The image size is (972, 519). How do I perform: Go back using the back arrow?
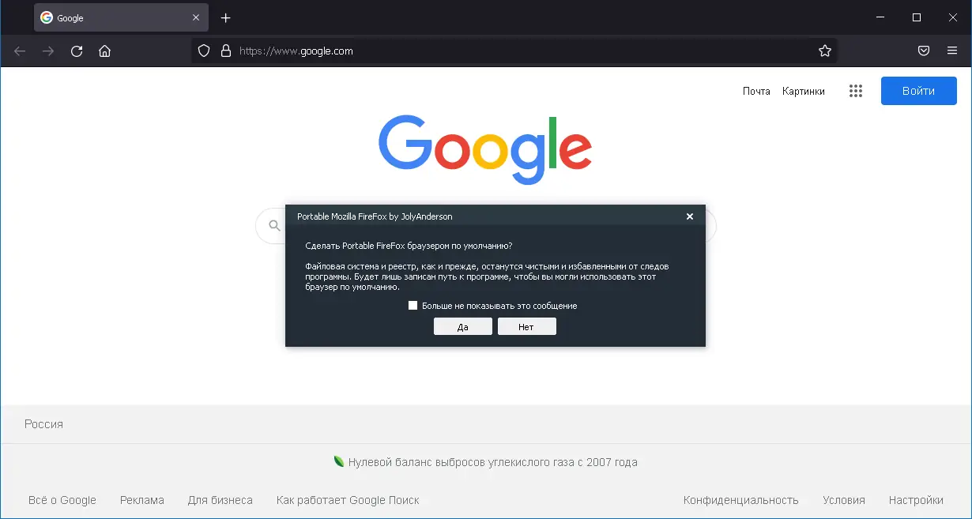coord(20,51)
